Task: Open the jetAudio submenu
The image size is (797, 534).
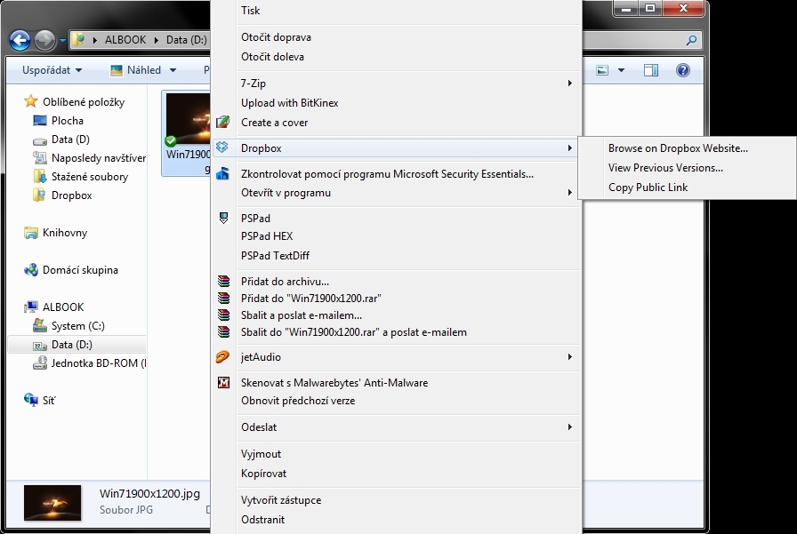Action: (396, 357)
